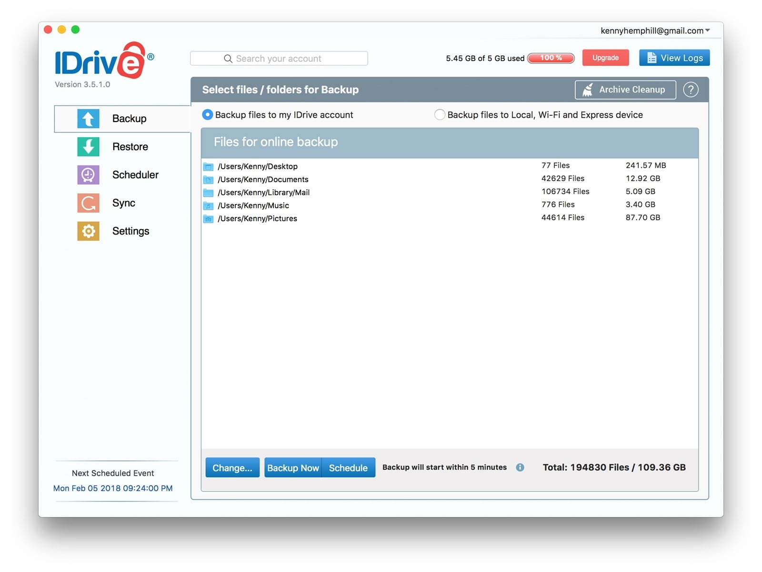Click the 42629 Files count
The image size is (762, 572).
point(563,178)
